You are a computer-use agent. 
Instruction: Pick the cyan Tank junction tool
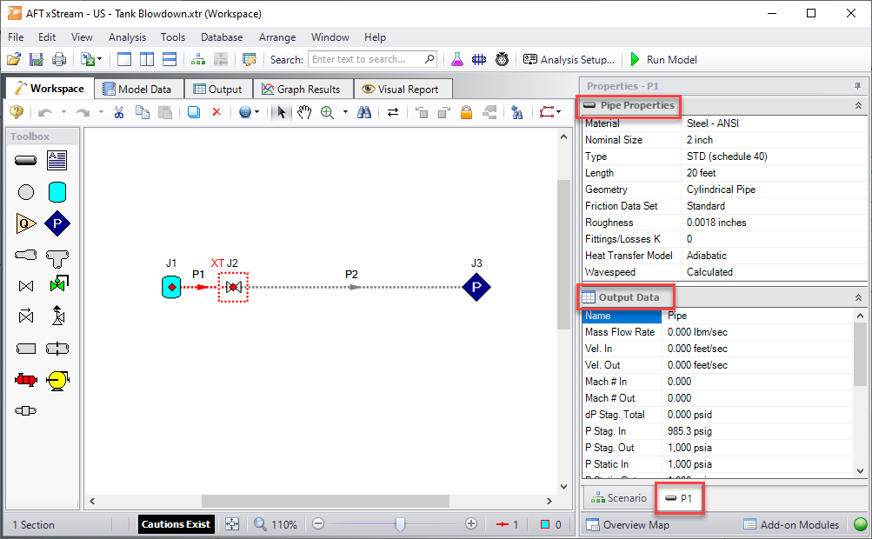(57, 192)
